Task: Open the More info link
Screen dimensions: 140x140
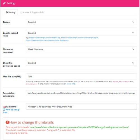Action: point(71,84)
